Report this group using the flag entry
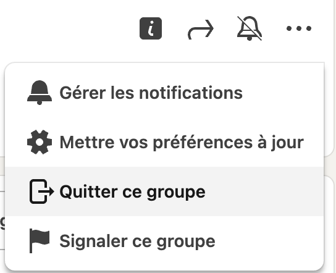This screenshot has width=336, height=273. pos(164,241)
